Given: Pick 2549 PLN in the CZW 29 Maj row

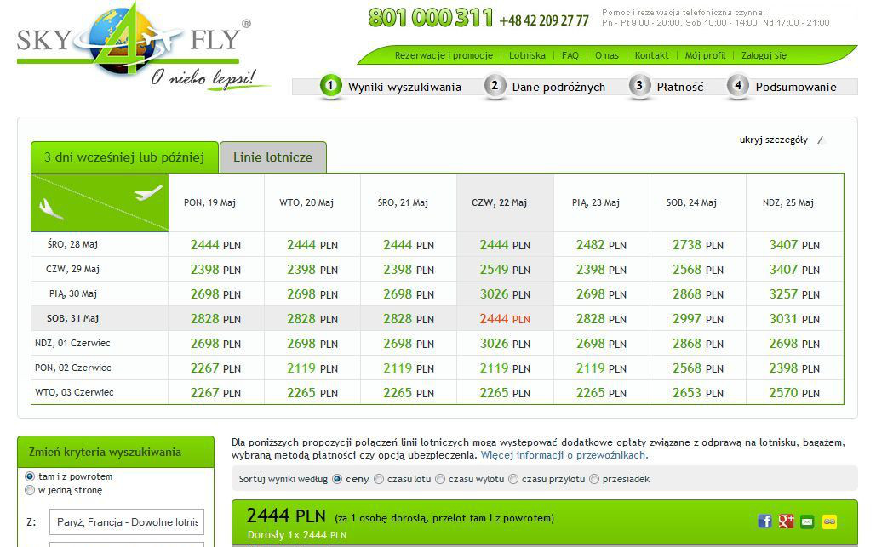Looking at the screenshot, I should coord(505,270).
